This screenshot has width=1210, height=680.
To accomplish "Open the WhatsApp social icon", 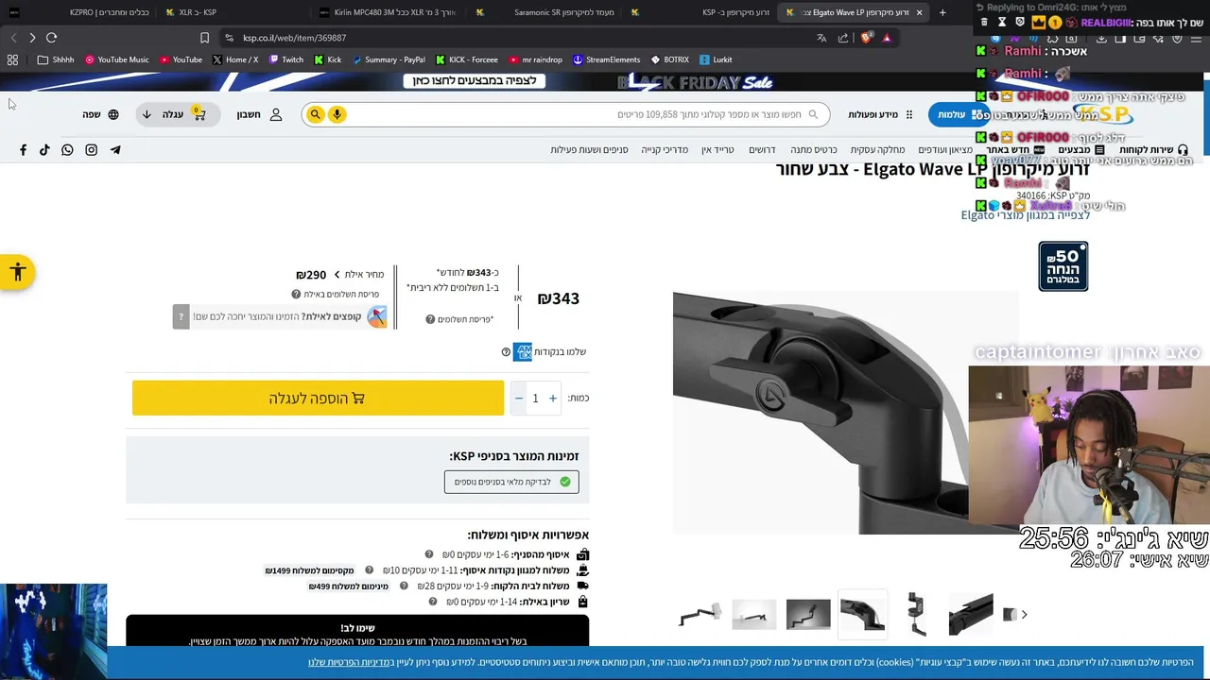I will 67,149.
